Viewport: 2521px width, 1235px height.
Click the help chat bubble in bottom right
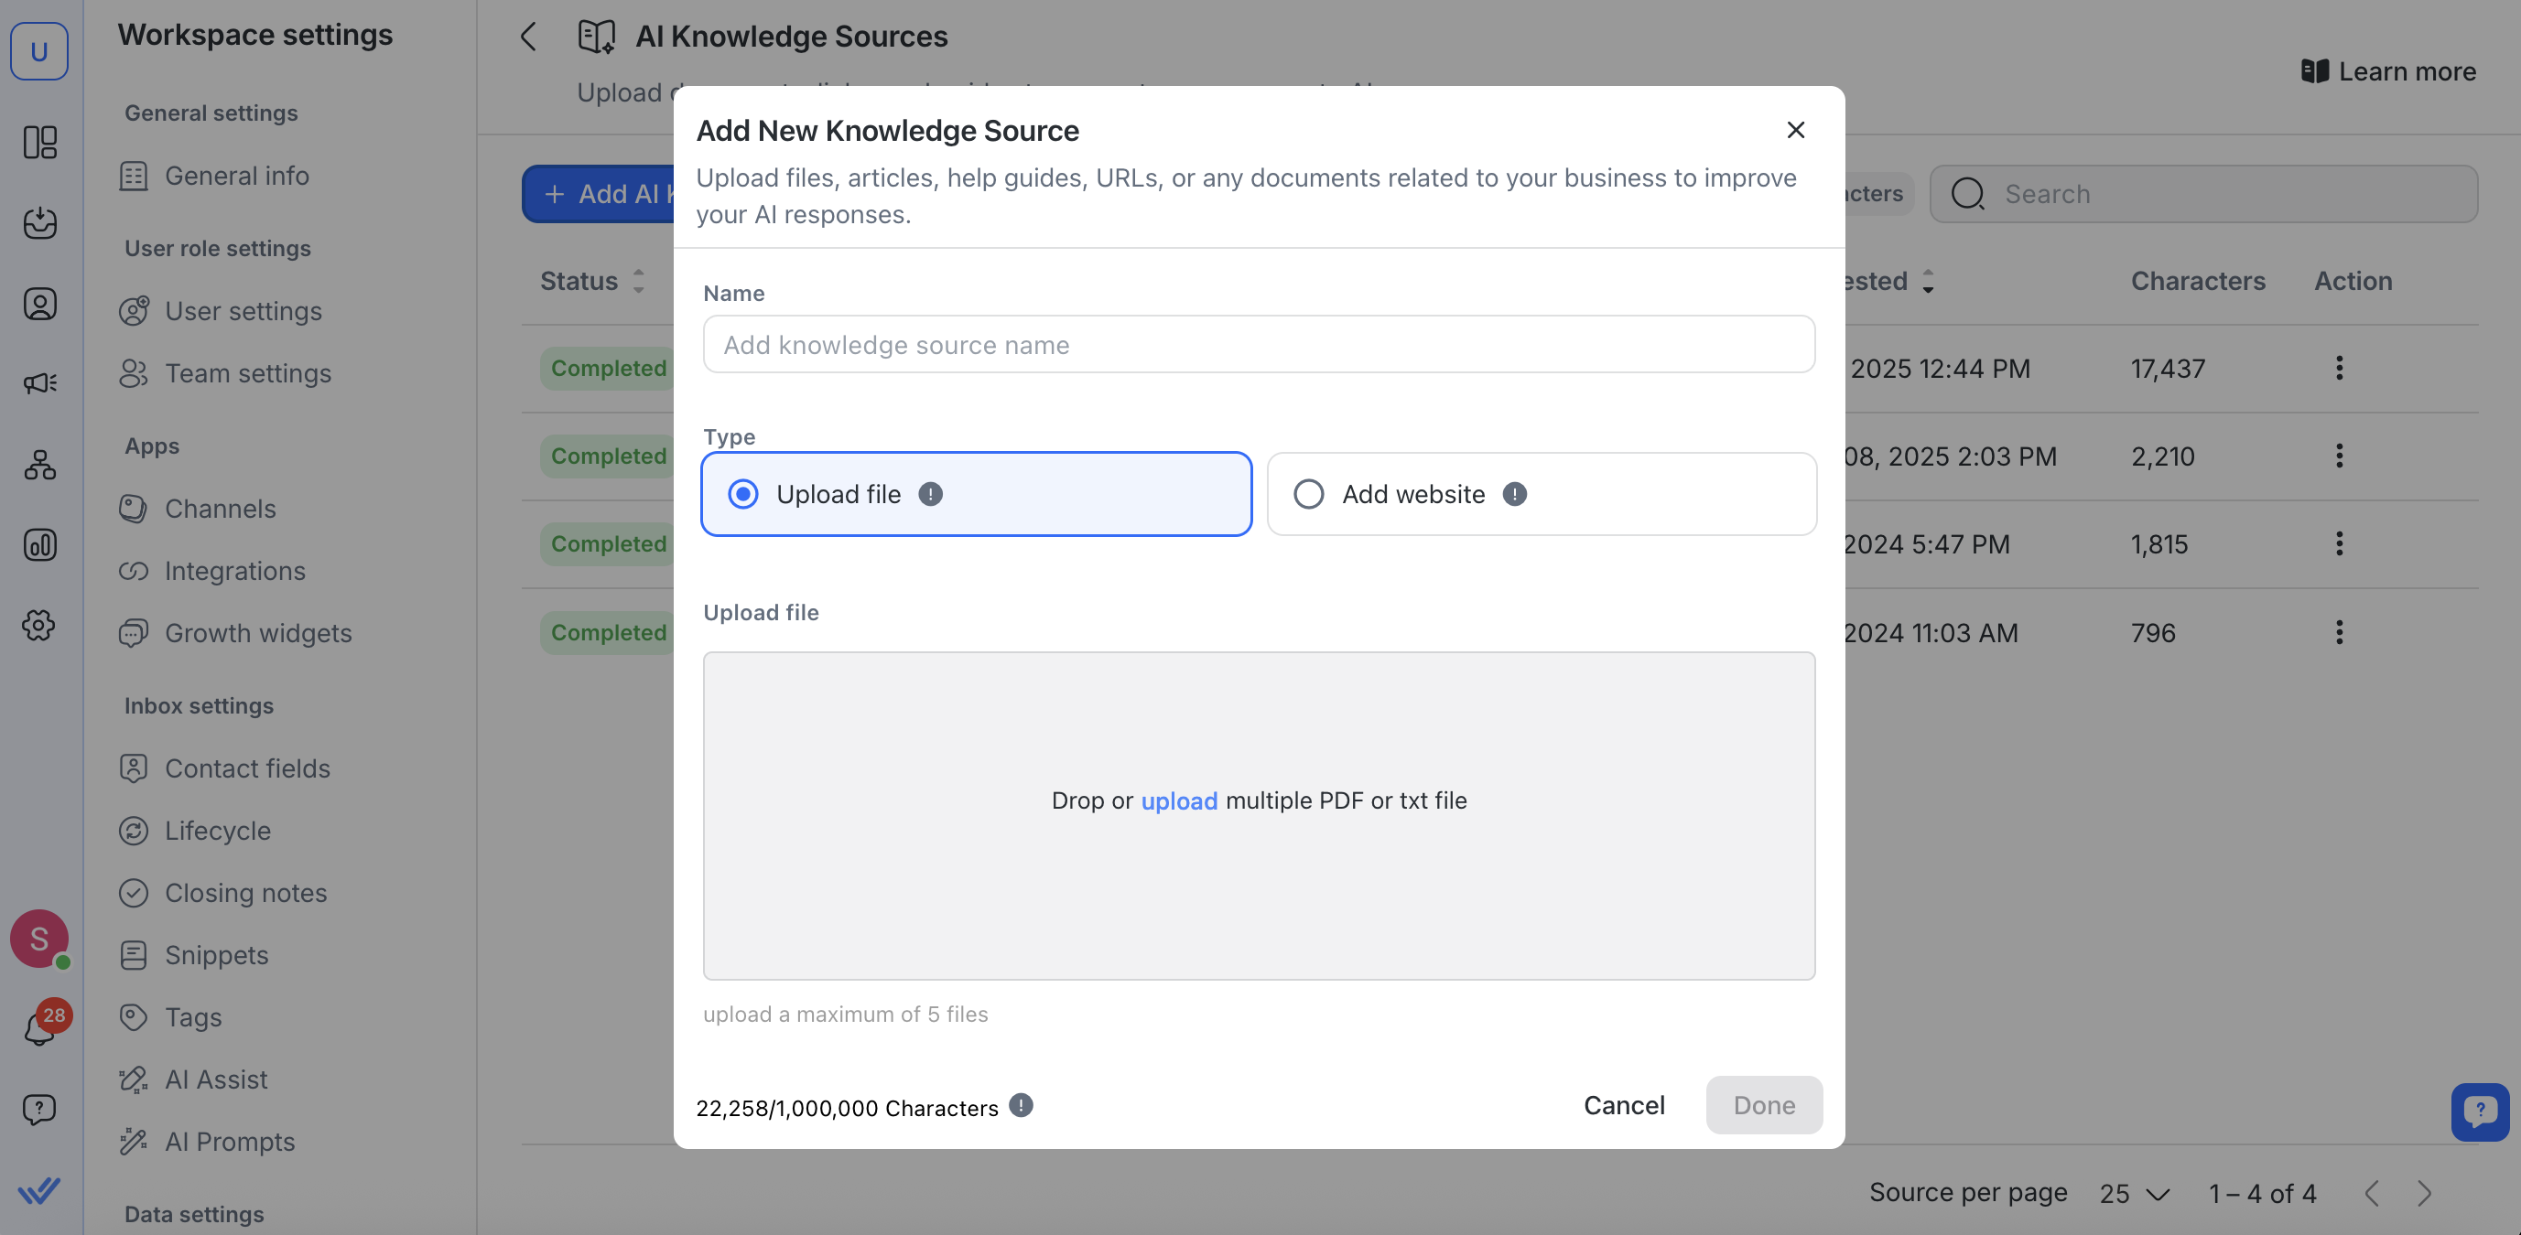click(x=2479, y=1111)
